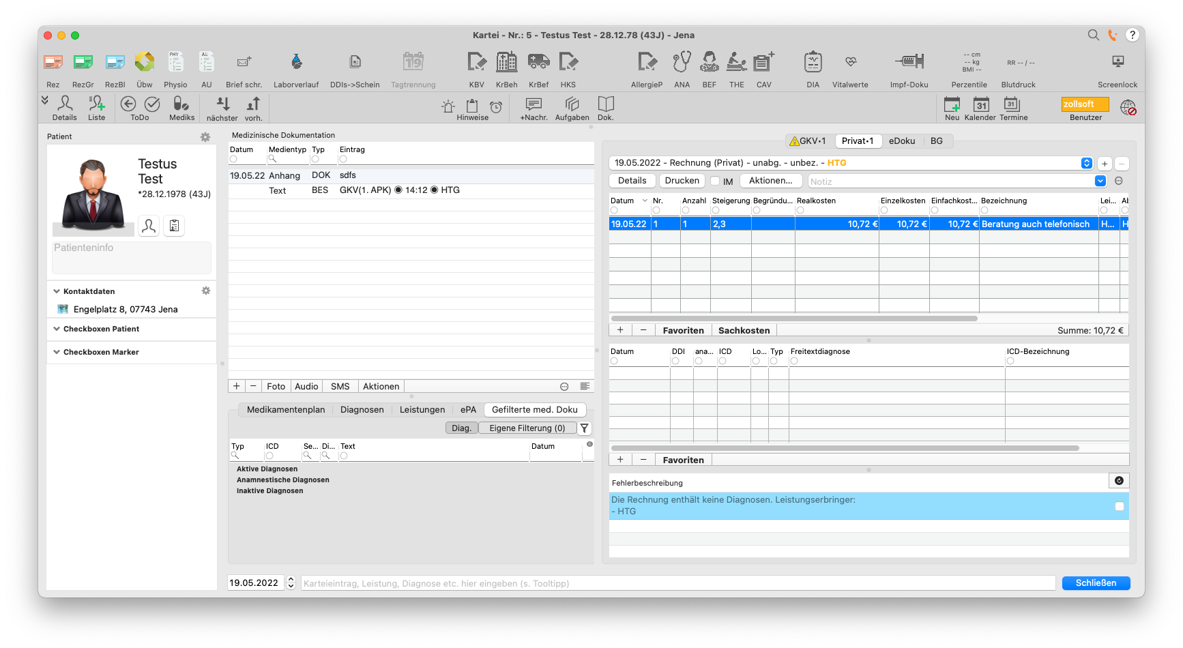Click the Schließen button
Screen dimensions: 1183x648
click(1096, 583)
